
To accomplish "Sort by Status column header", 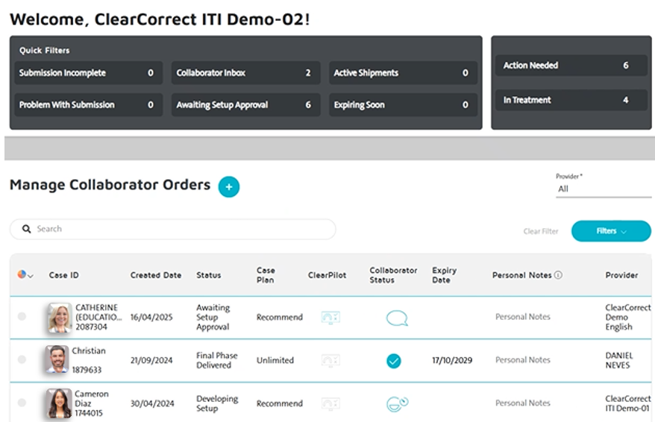I will pos(208,275).
